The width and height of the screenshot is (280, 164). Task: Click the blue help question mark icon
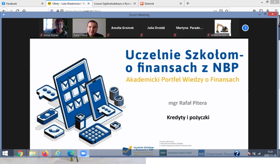coord(237,153)
